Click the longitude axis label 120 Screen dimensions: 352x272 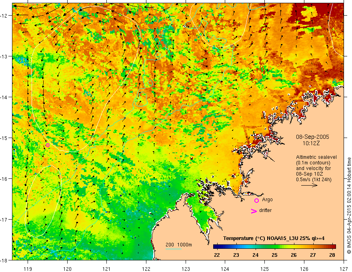(67, 269)
